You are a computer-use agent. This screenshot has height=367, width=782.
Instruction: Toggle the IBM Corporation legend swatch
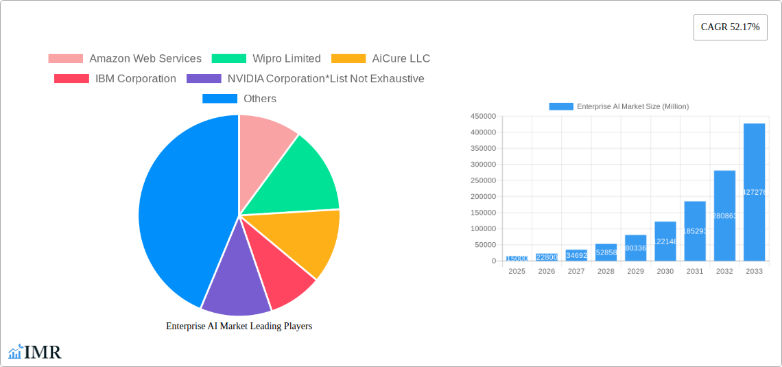pos(71,78)
